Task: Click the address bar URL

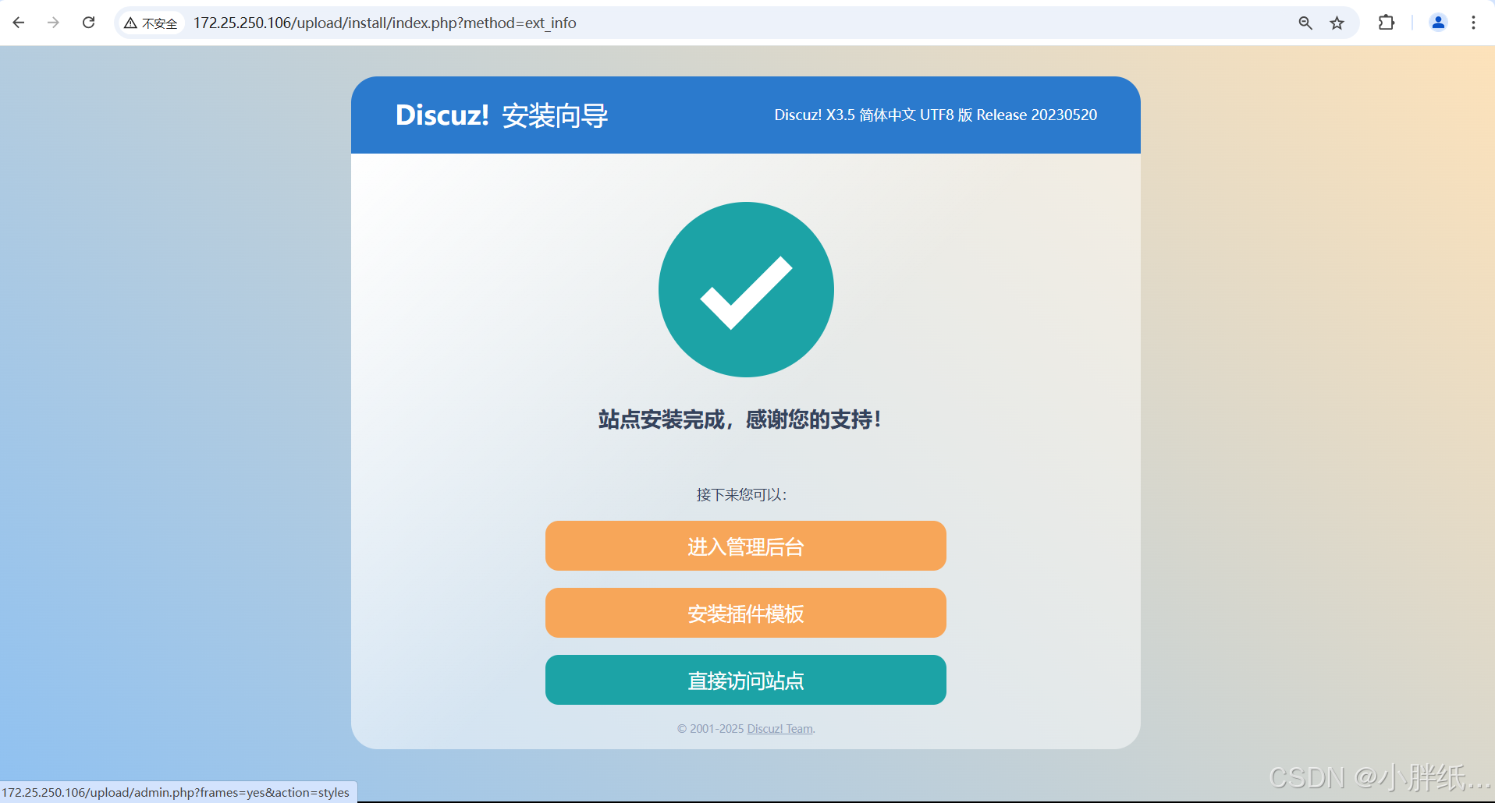Action: (x=385, y=23)
